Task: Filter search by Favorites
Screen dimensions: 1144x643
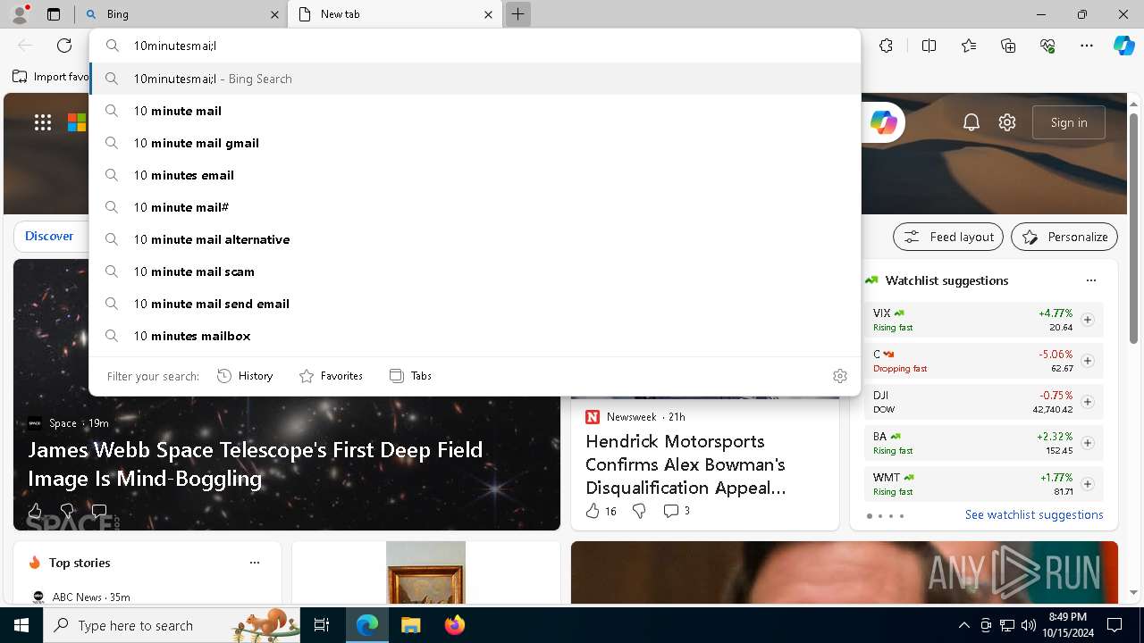Action: pyautogui.click(x=331, y=376)
